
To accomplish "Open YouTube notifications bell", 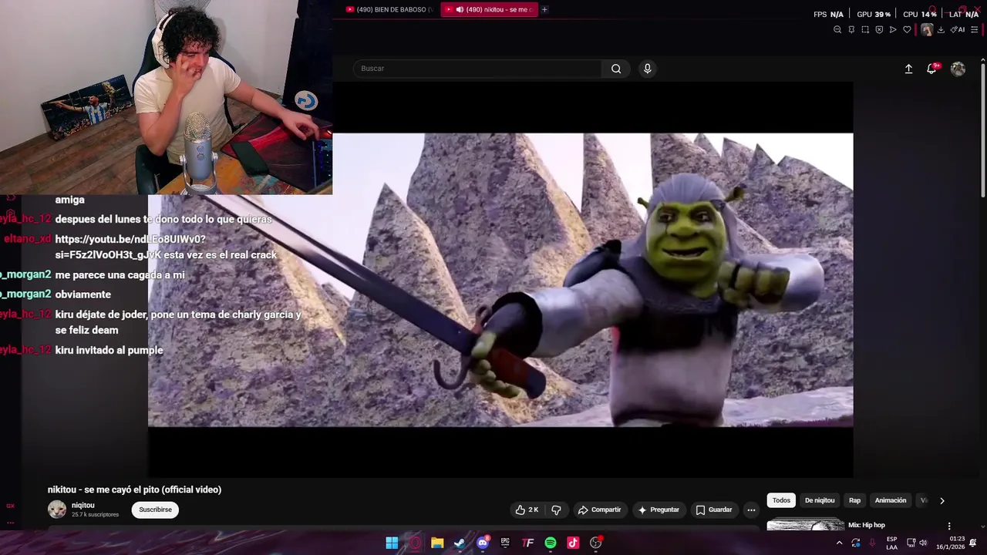I will tap(931, 69).
